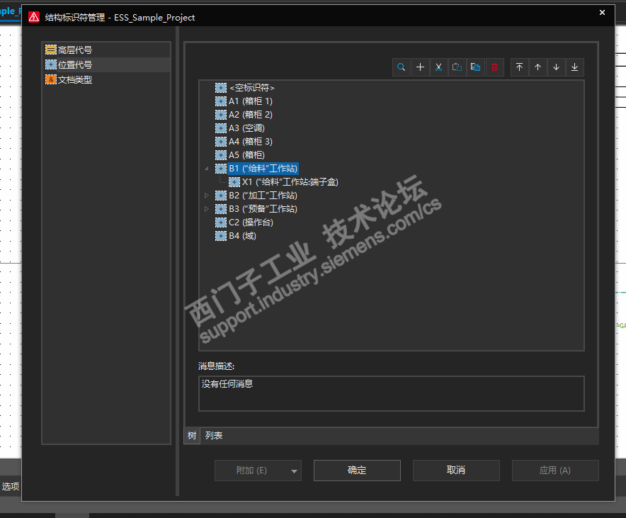The height and width of the screenshot is (518, 626).
Task: Click the 确定 button
Action: click(357, 471)
